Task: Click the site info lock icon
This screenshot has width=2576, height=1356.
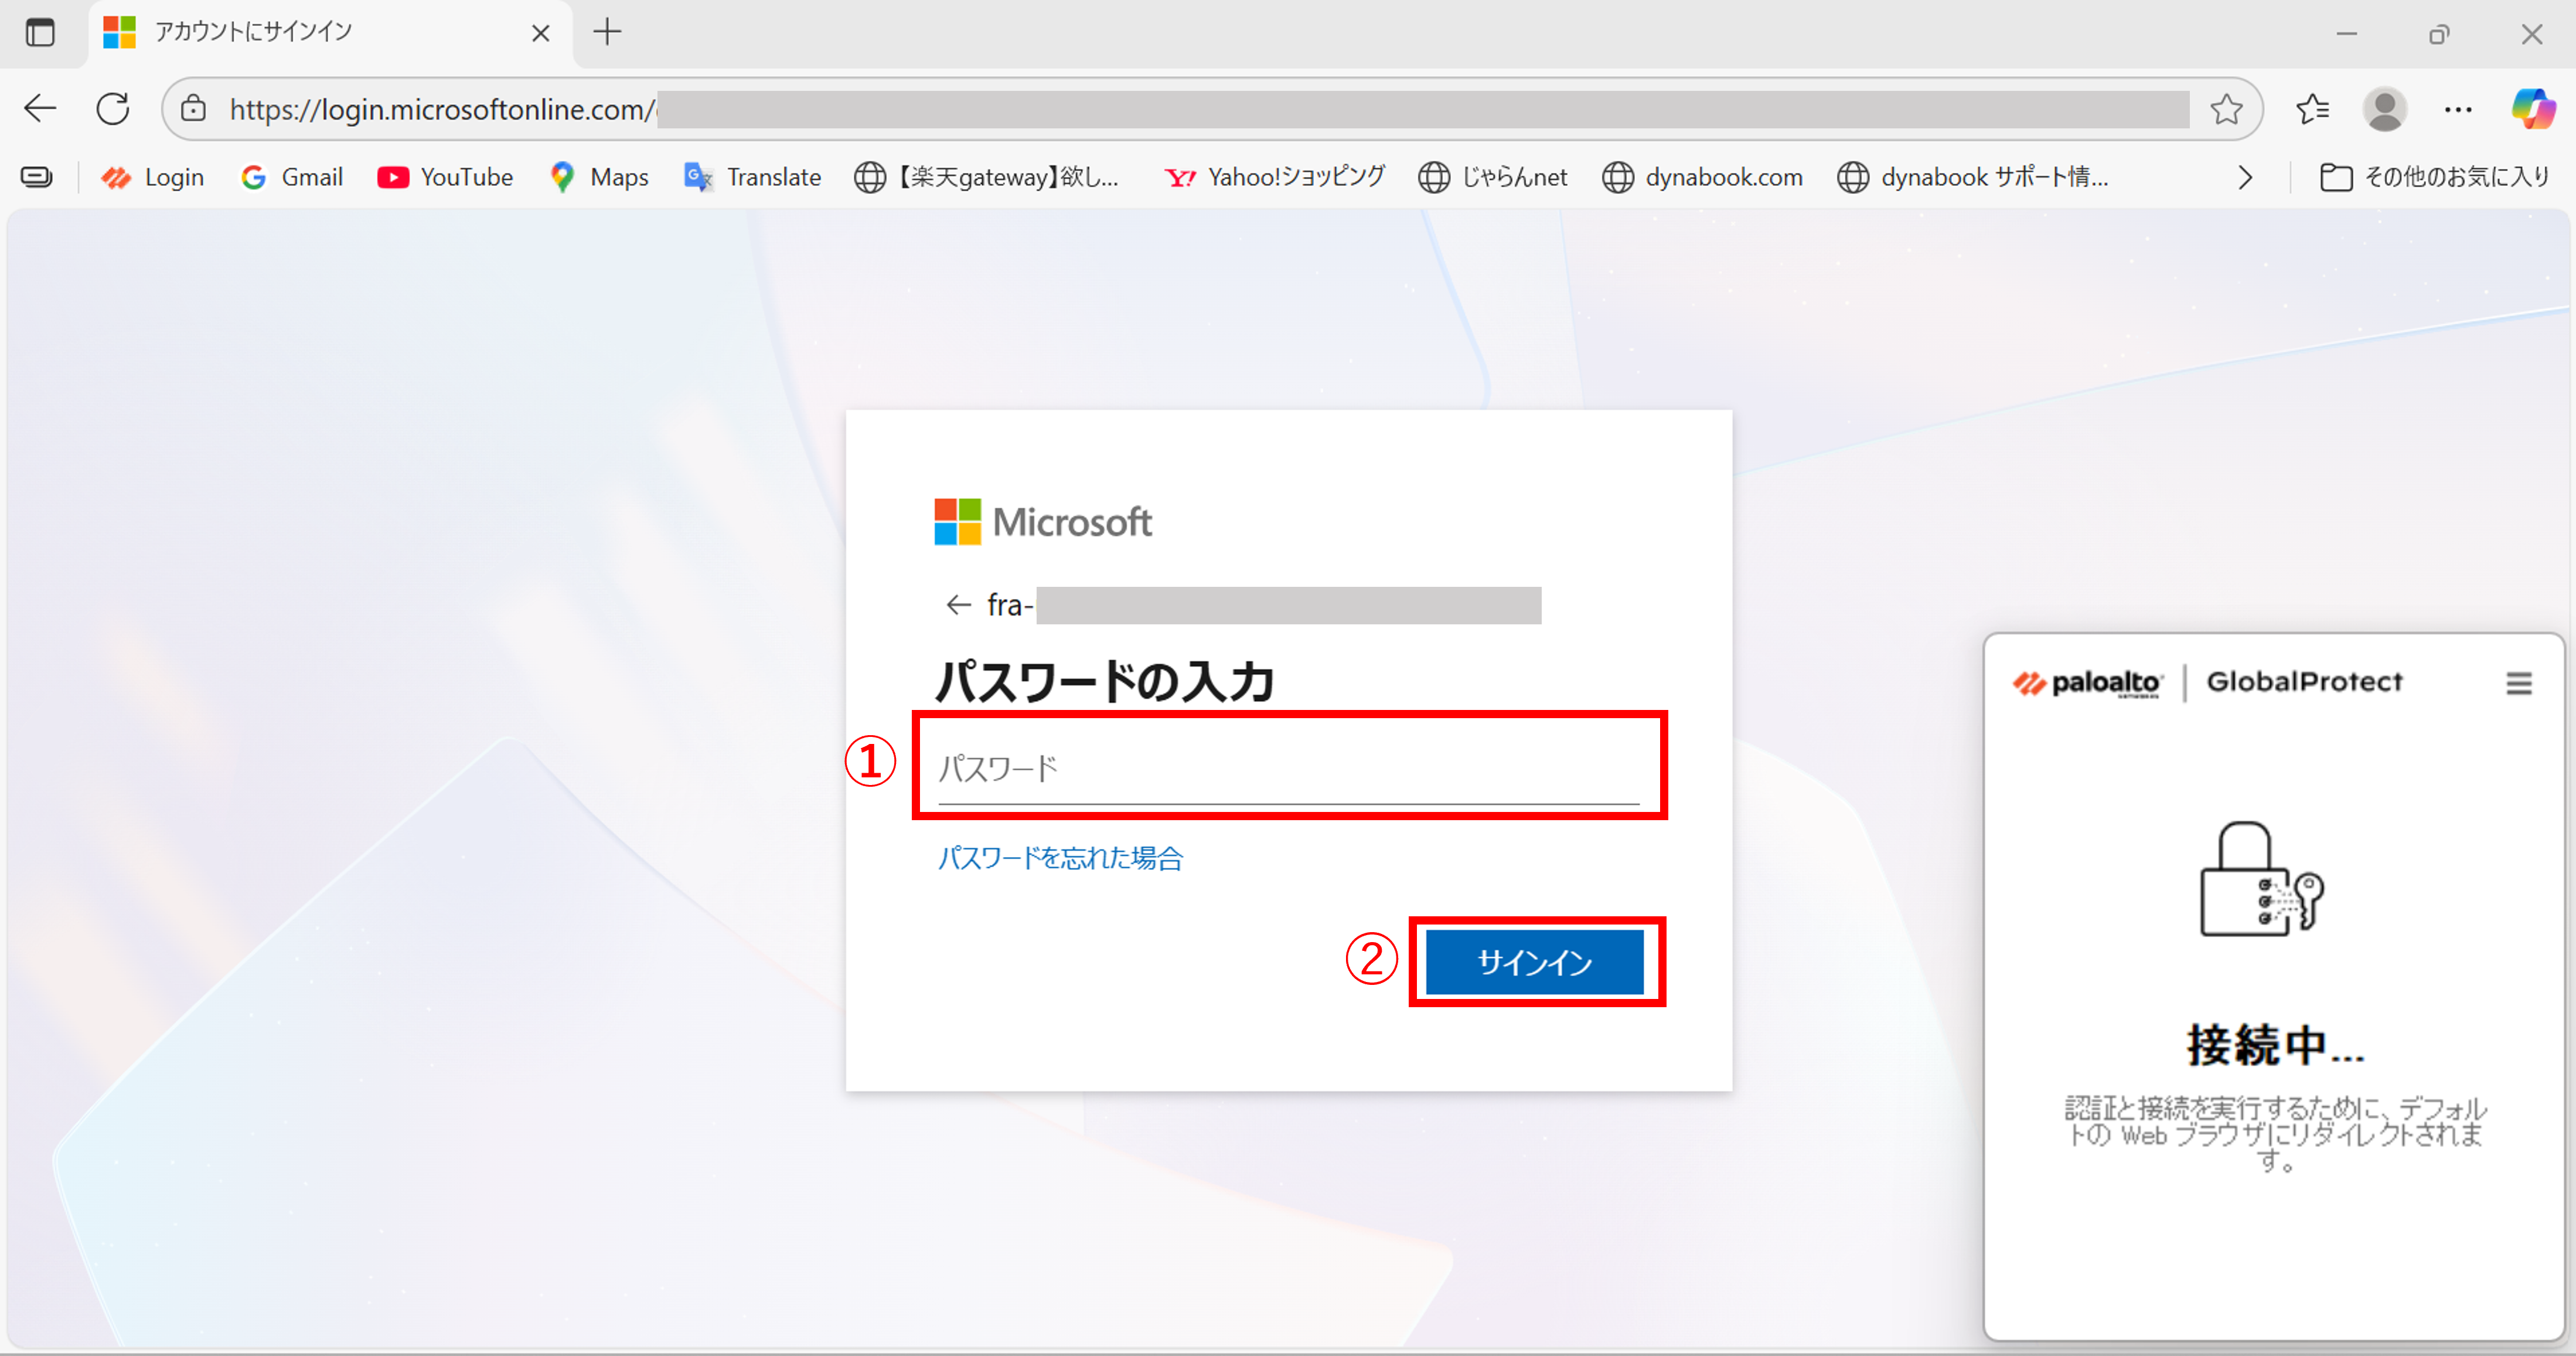Action: 194,109
